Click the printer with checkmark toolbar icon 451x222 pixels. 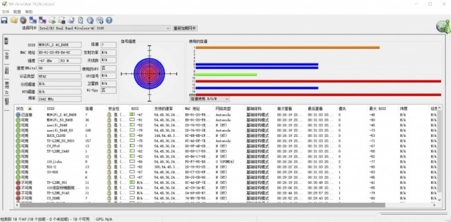(x=71, y=20)
